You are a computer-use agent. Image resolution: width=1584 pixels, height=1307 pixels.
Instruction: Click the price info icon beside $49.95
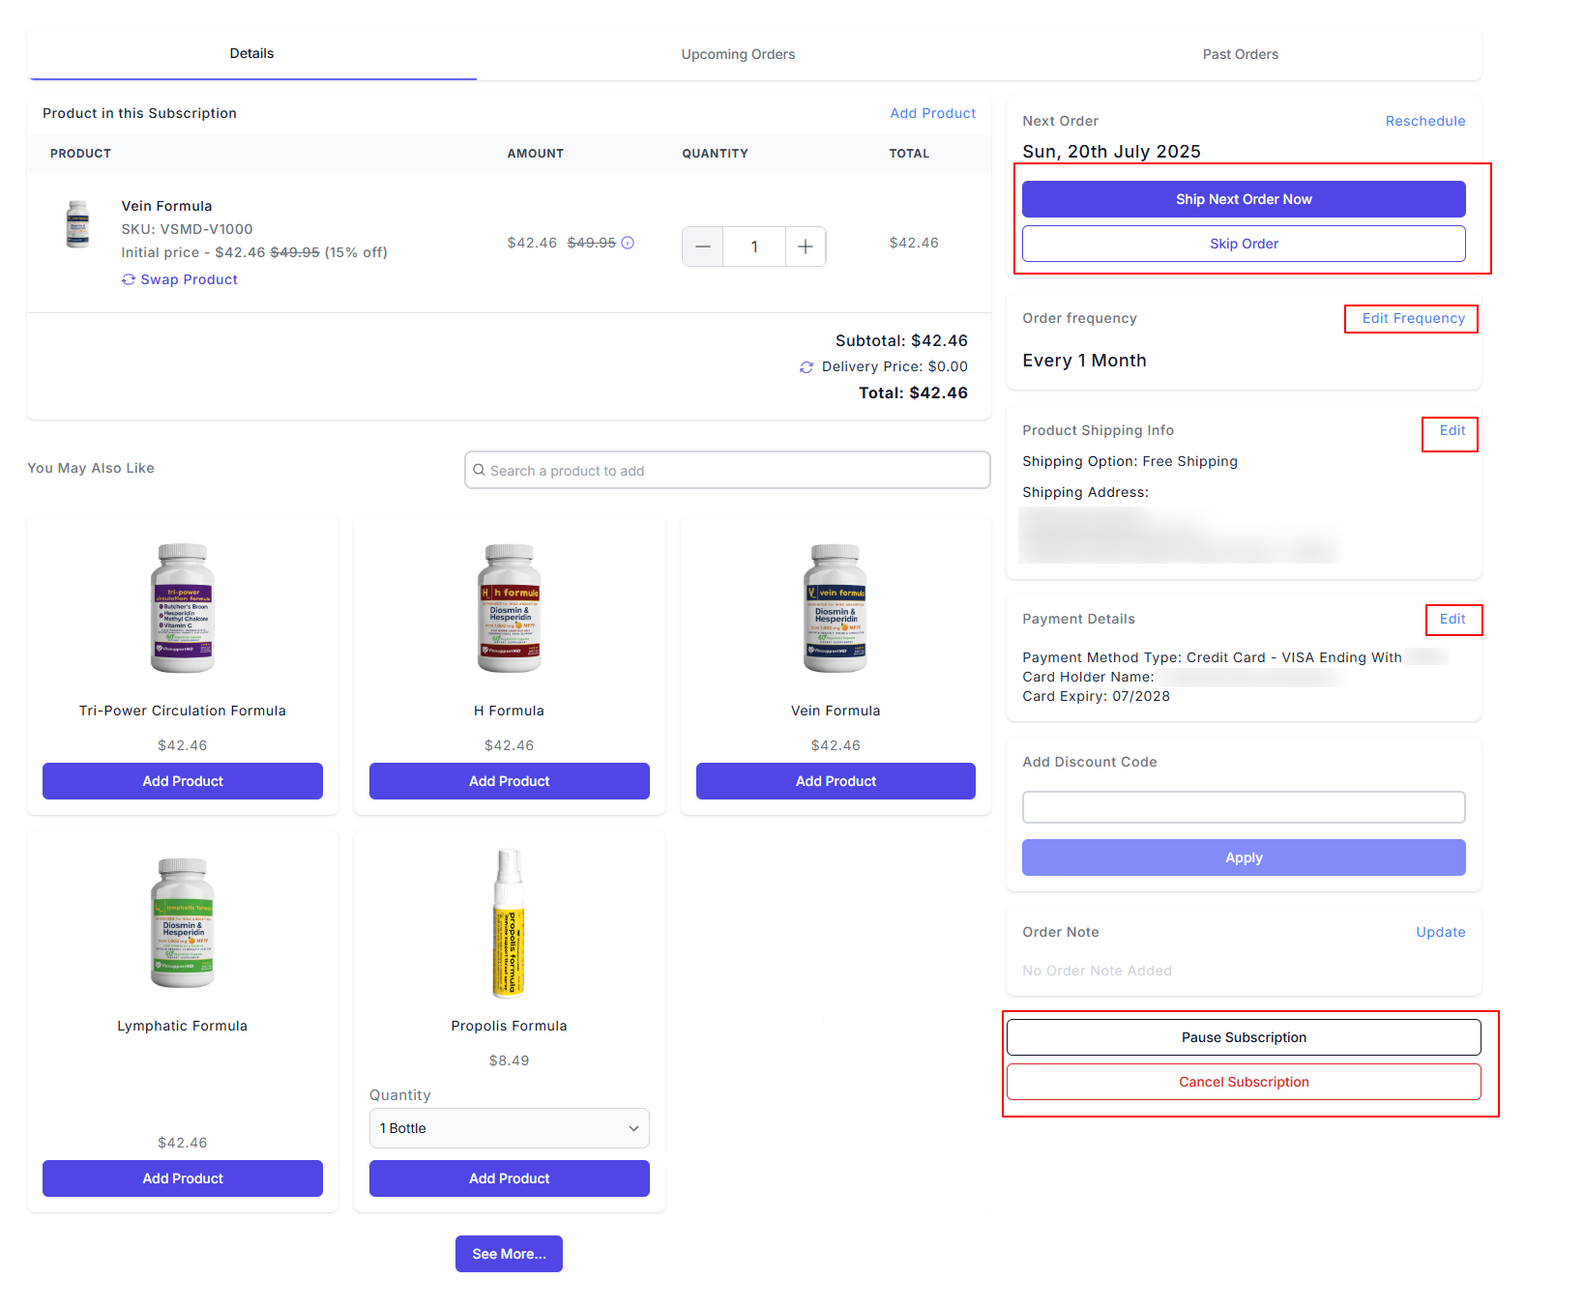[x=628, y=243]
